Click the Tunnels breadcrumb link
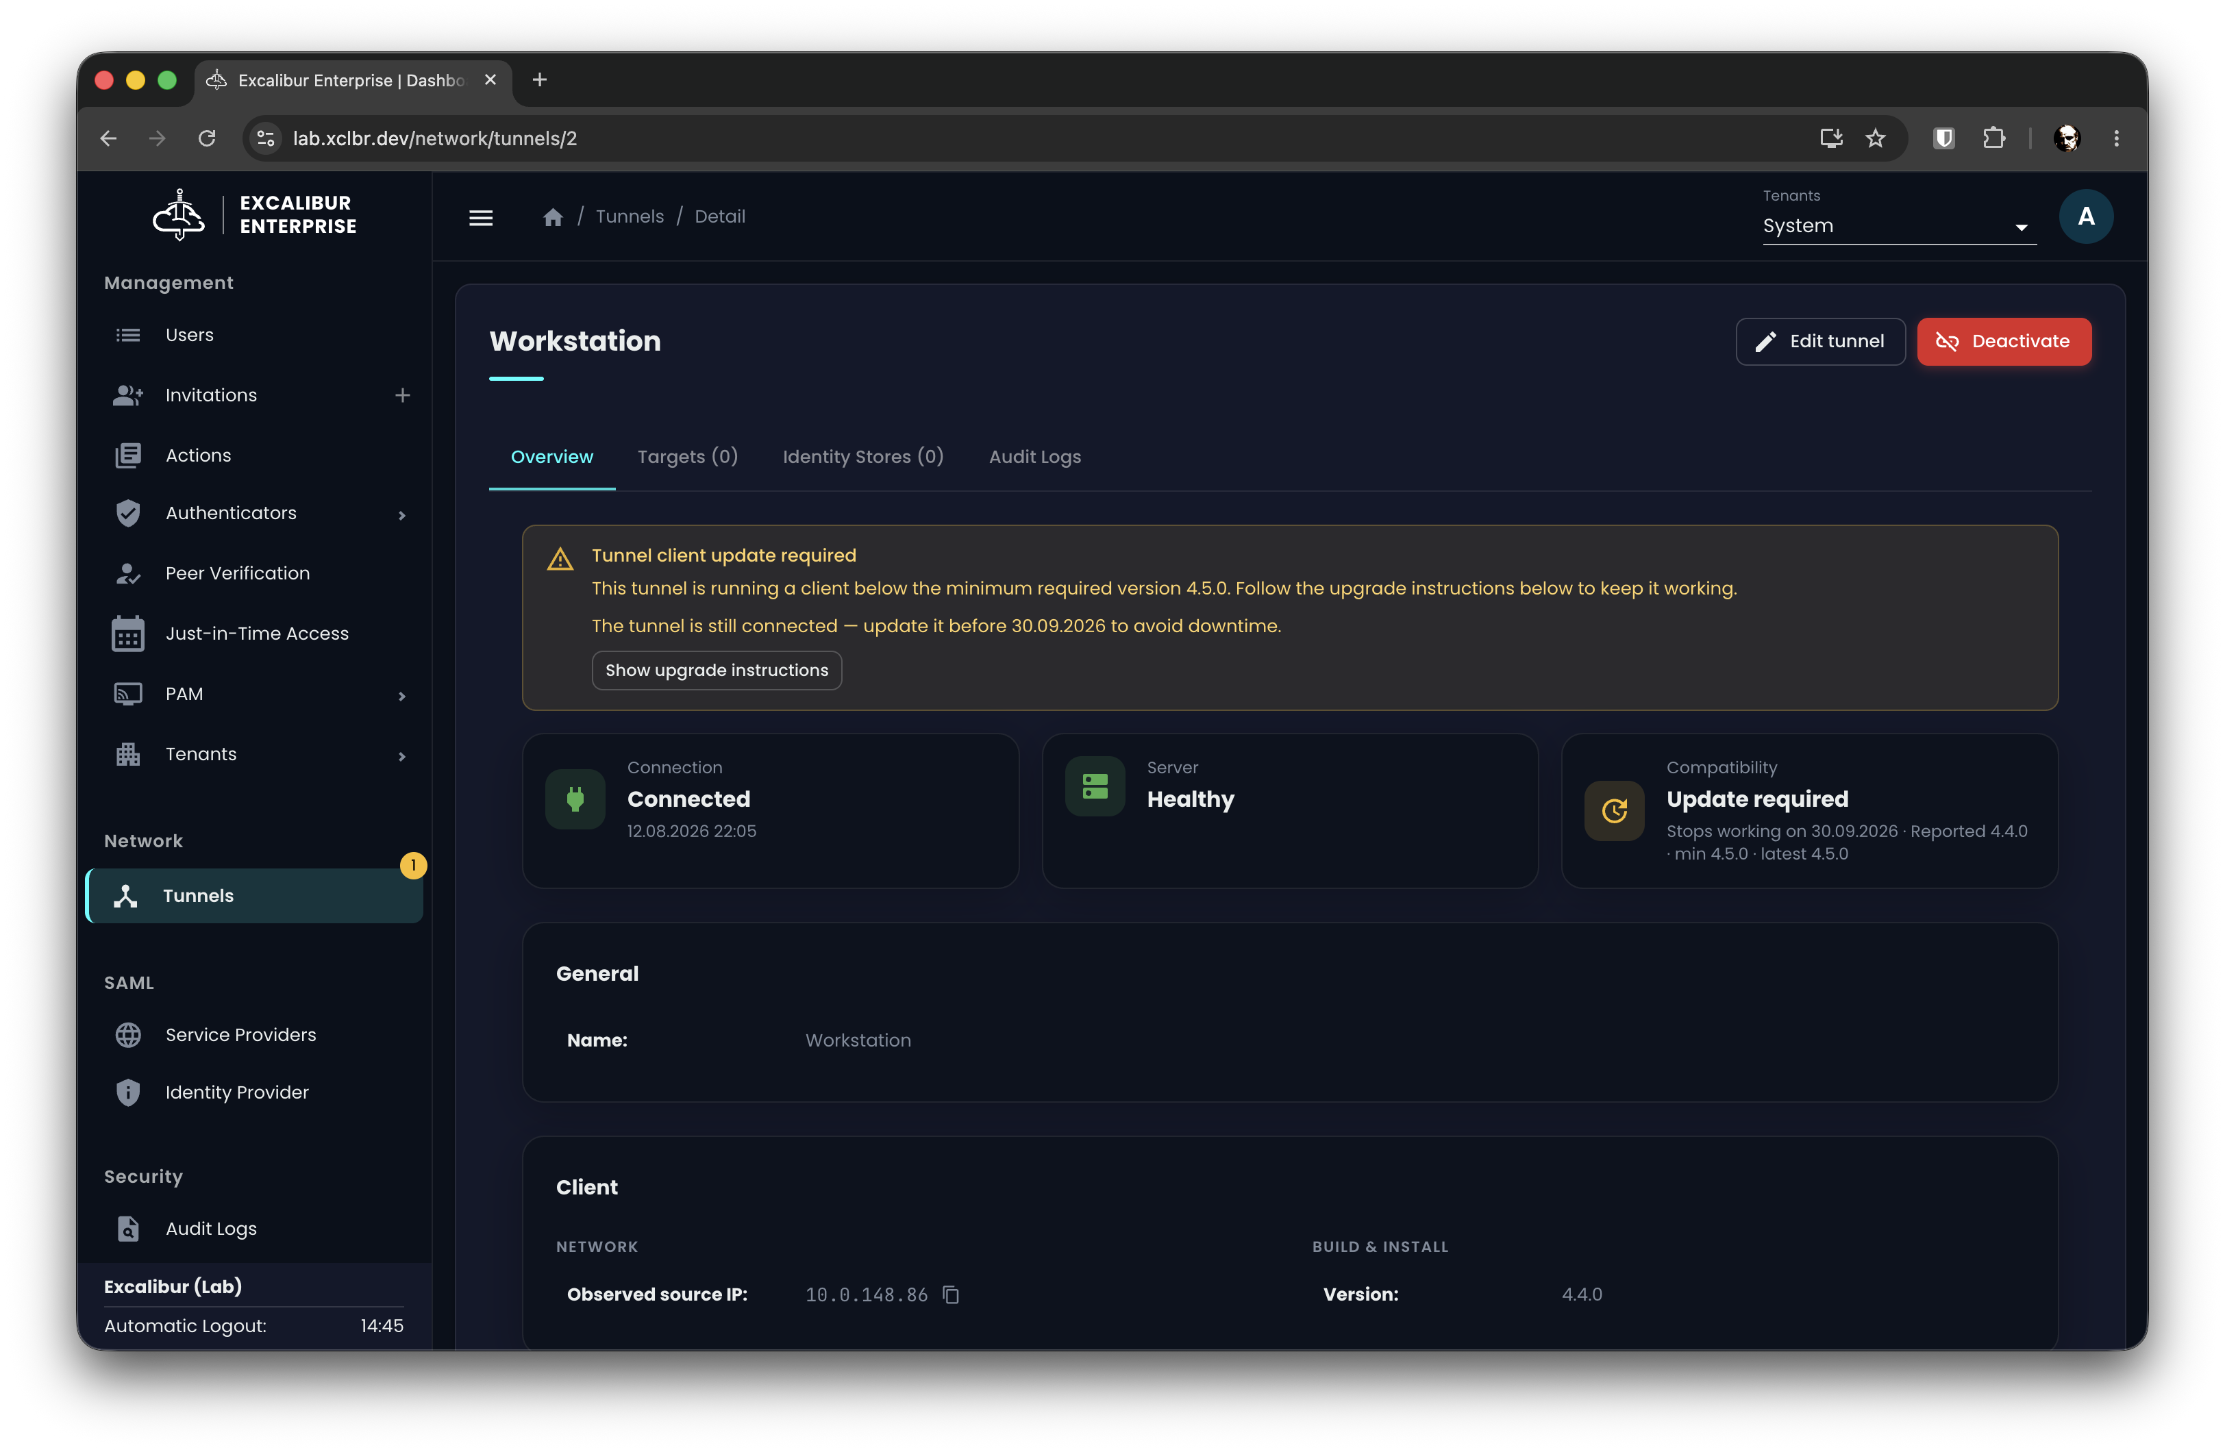 click(629, 217)
